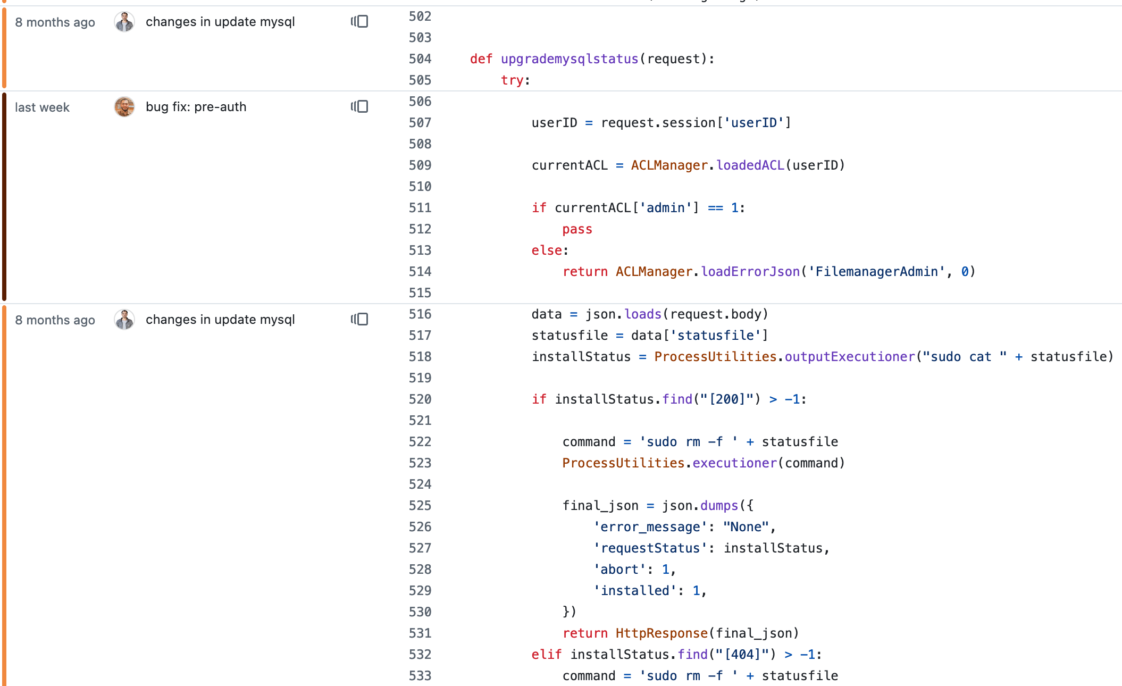
Task: Select line number 522
Action: point(420,442)
